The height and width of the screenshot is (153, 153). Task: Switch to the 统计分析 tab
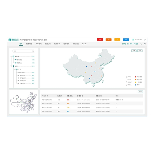pyautogui.click(x=57, y=44)
